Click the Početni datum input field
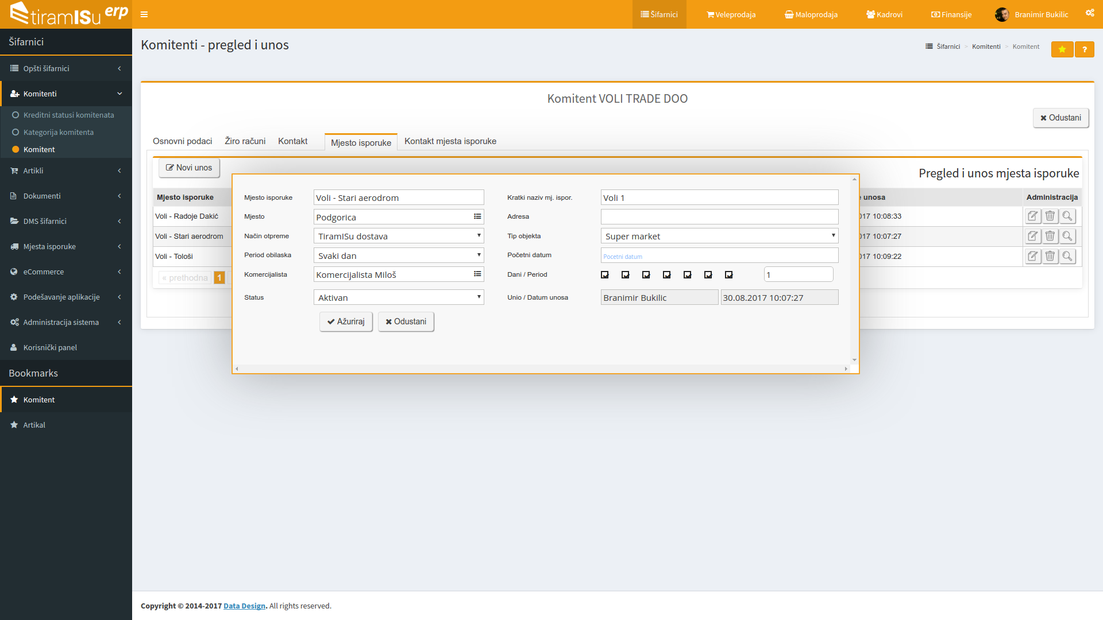1103x620 pixels. pos(719,255)
